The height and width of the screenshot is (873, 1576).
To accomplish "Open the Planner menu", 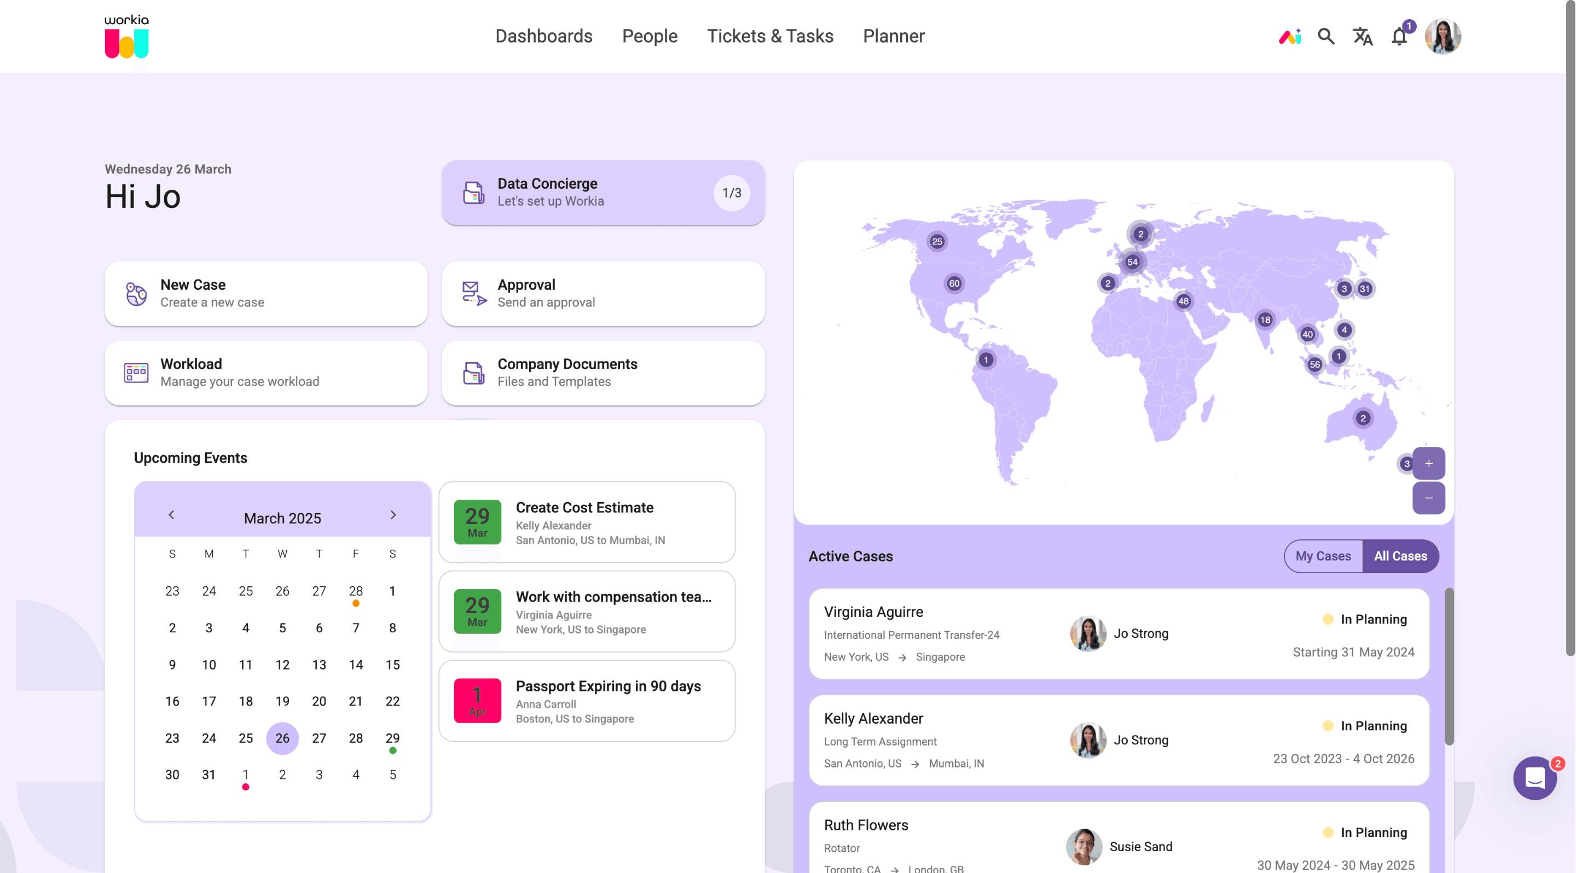I will point(893,36).
